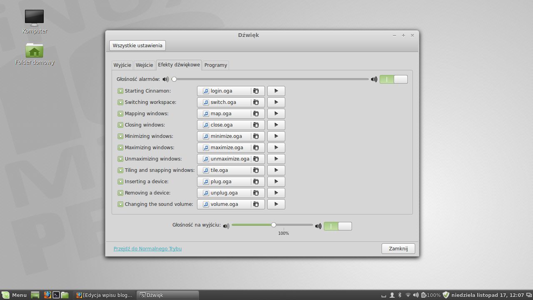Uncheck the Removing a device checkbox
533x300 pixels.
click(120, 193)
